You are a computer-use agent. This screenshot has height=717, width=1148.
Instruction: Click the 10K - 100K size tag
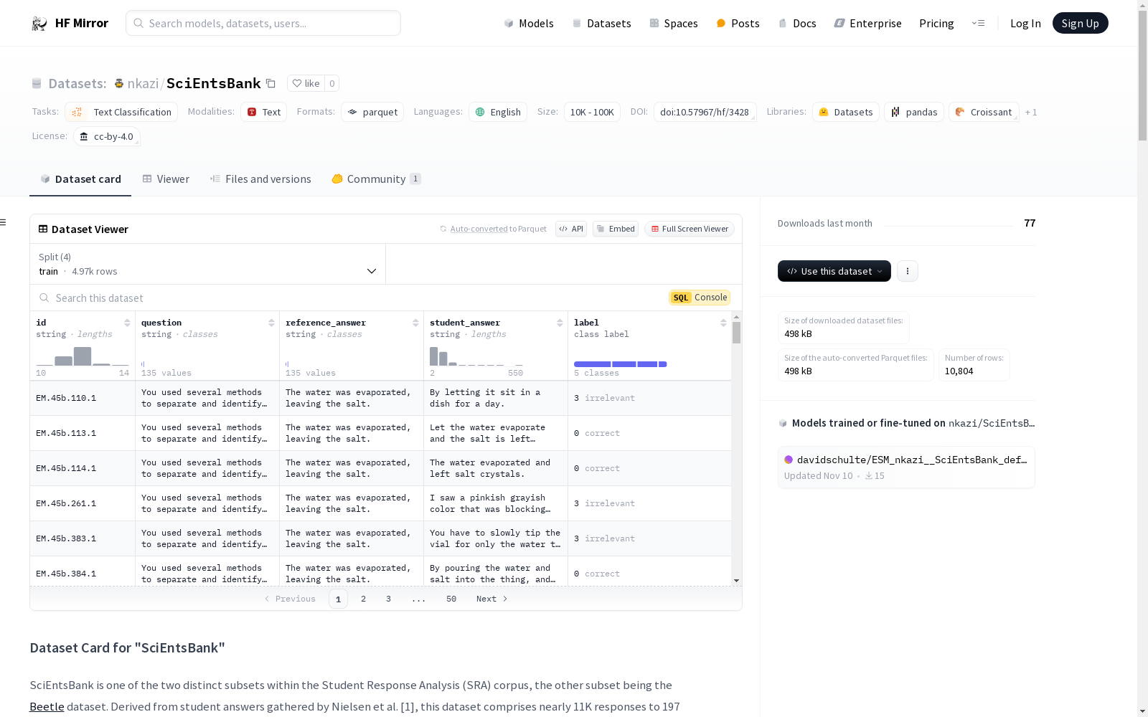click(592, 112)
